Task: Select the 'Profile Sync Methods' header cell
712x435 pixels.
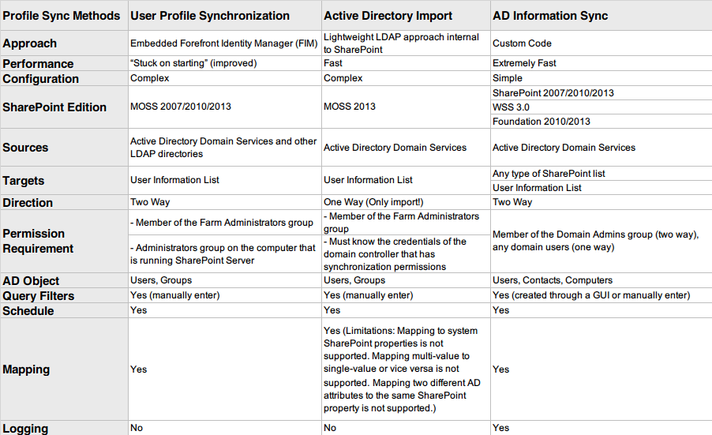Action: 64,16
